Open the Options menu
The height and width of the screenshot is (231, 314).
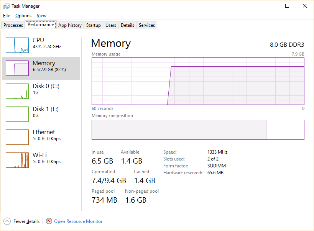pyautogui.click(x=23, y=16)
